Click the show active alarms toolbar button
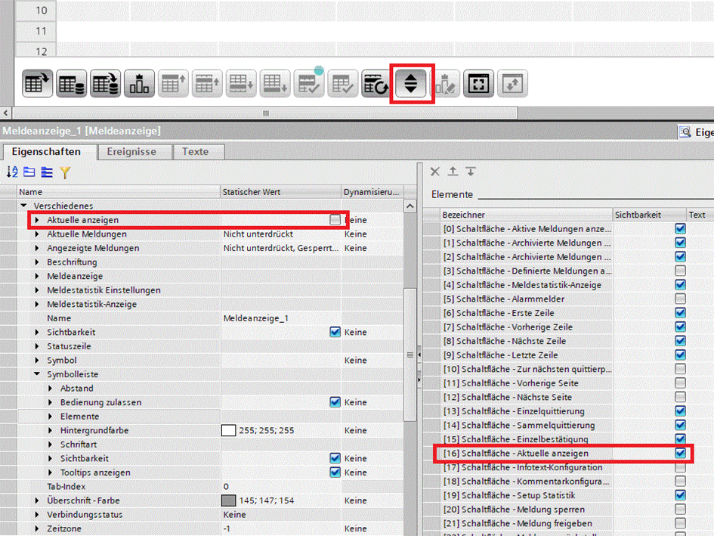Screen dimensions: 714x536 click(37, 83)
